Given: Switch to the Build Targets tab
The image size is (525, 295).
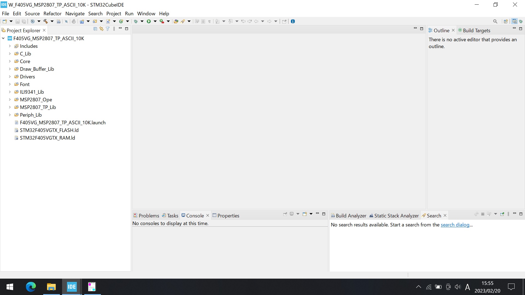Looking at the screenshot, I should (x=474, y=30).
